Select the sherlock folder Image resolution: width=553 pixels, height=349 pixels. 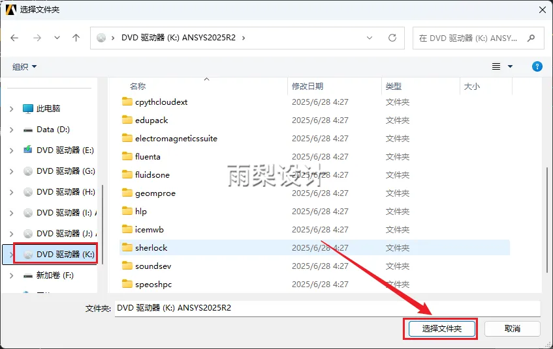click(x=315, y=248)
